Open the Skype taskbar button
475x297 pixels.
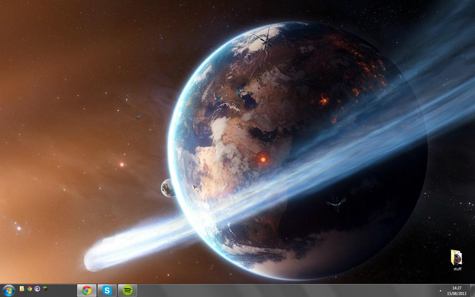pos(107,290)
